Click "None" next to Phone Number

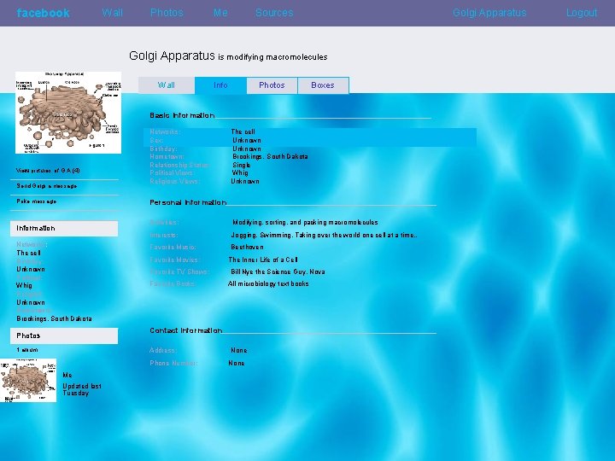click(x=237, y=364)
